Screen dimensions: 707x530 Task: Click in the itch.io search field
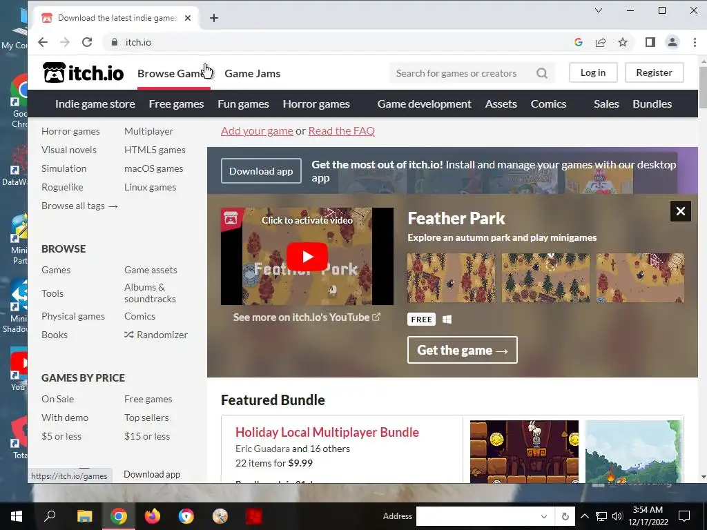point(463,73)
